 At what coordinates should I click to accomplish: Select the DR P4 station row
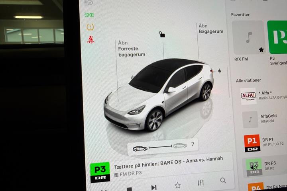tap(267, 187)
